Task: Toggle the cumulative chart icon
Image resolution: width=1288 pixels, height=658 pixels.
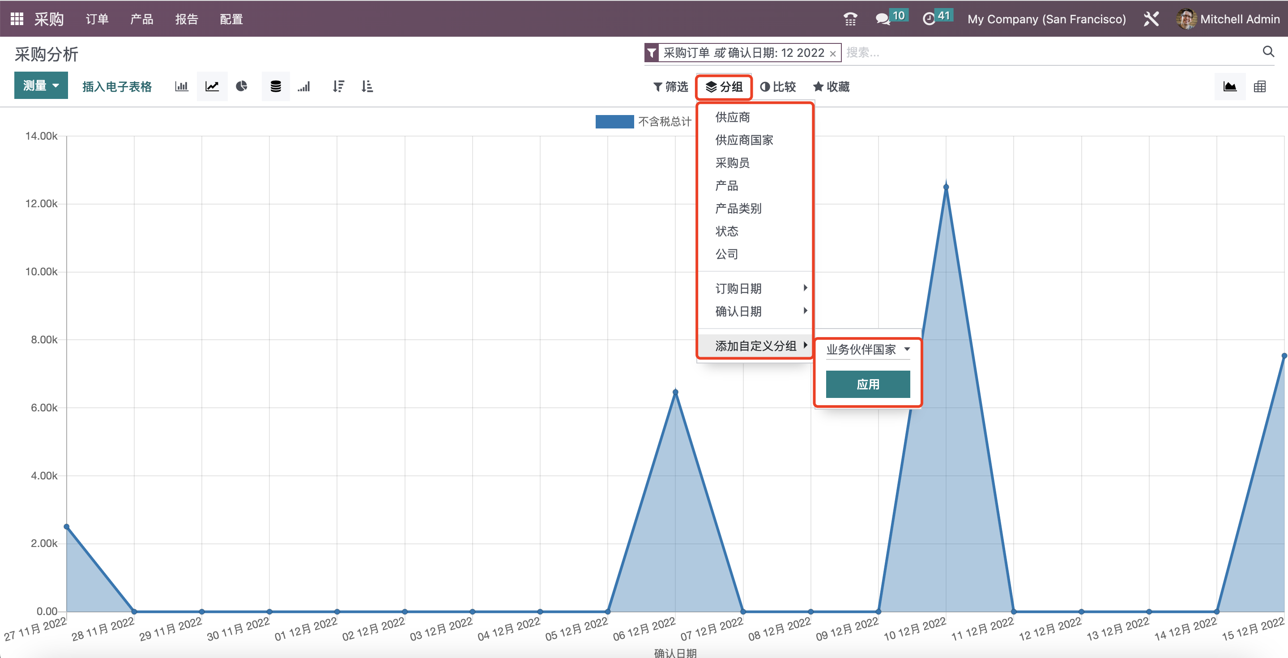Action: tap(303, 86)
